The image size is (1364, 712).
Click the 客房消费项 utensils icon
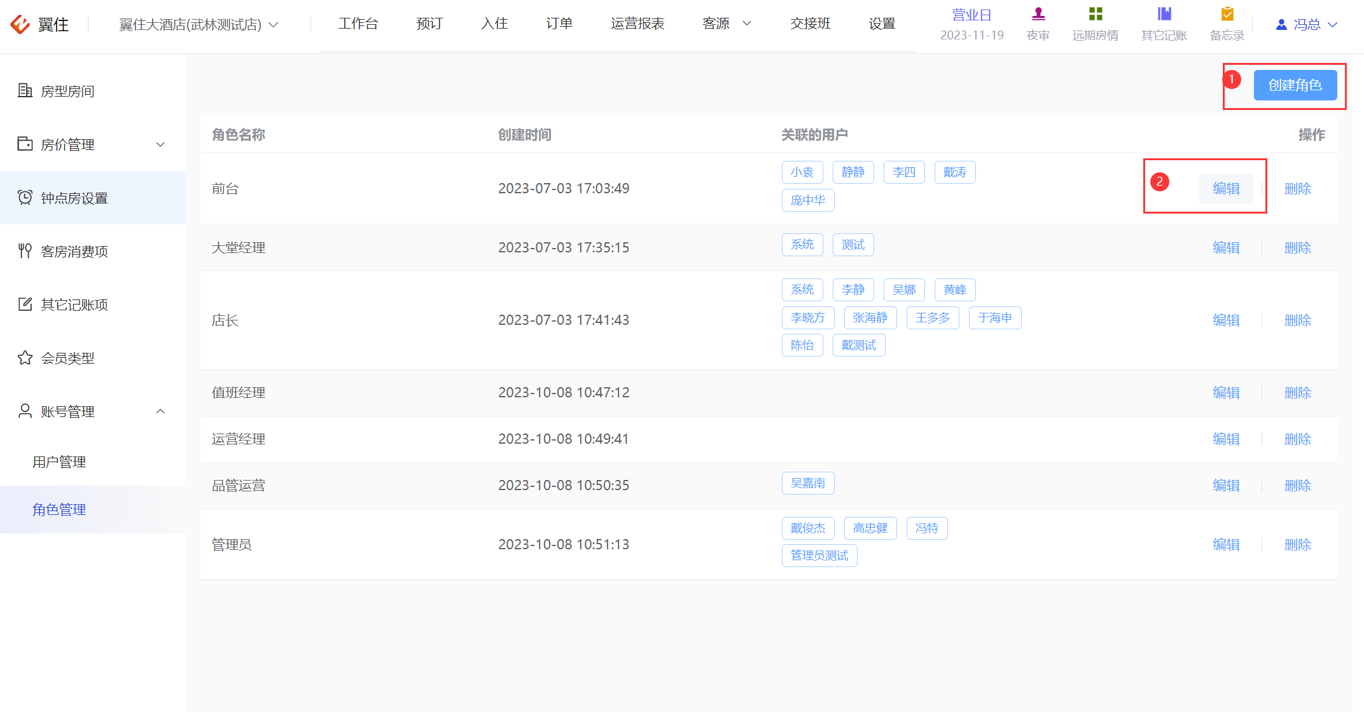(x=25, y=251)
